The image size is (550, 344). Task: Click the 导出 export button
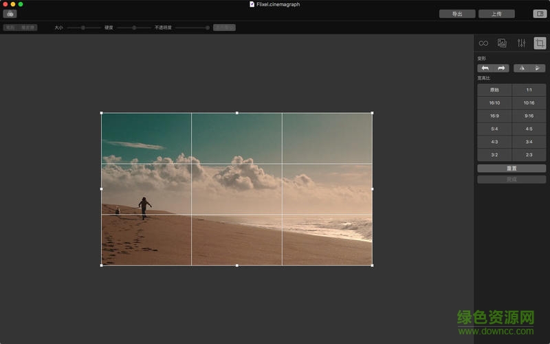(457, 14)
